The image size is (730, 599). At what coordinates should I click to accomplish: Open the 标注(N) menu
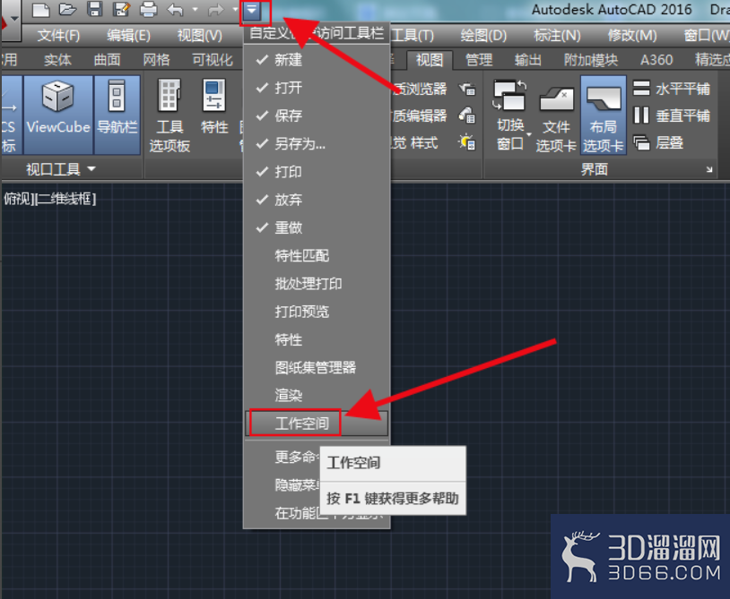click(557, 35)
